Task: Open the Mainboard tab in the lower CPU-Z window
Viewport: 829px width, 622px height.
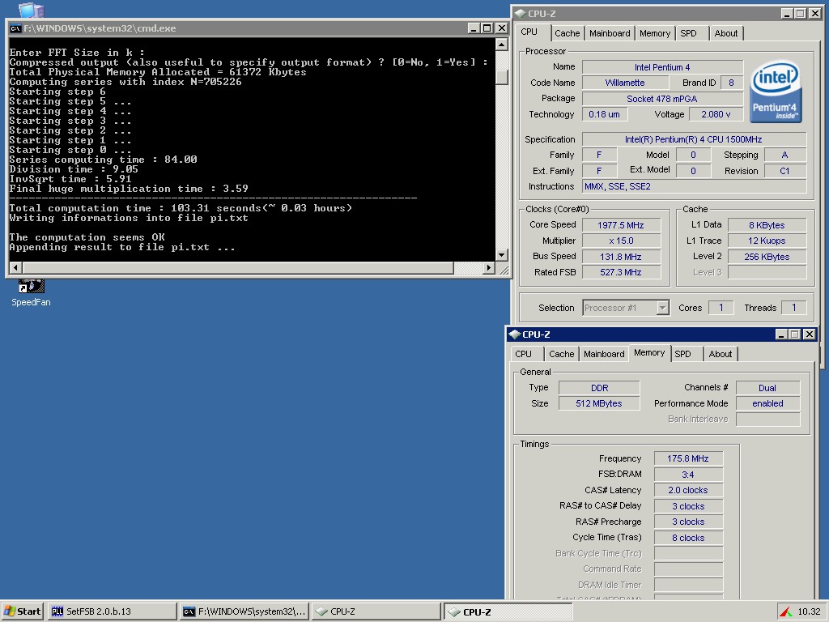Action: 604,354
